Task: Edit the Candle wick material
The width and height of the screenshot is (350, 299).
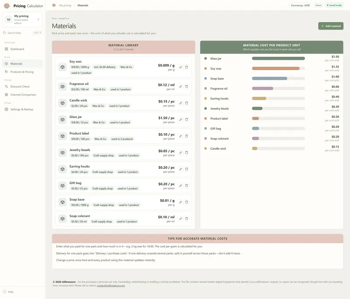Action: (180, 103)
